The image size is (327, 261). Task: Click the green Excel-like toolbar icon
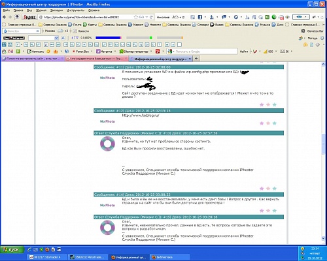pyautogui.click(x=267, y=17)
